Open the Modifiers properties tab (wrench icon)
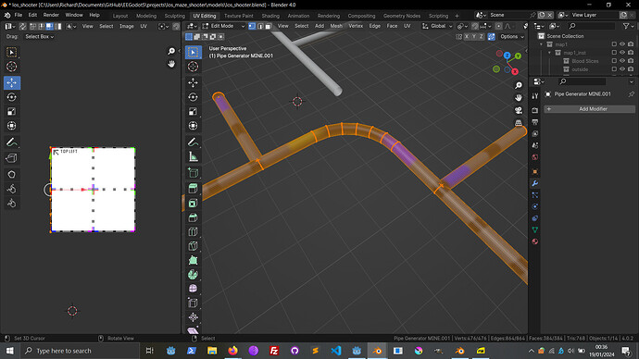The height and width of the screenshot is (359, 639). coord(535,183)
